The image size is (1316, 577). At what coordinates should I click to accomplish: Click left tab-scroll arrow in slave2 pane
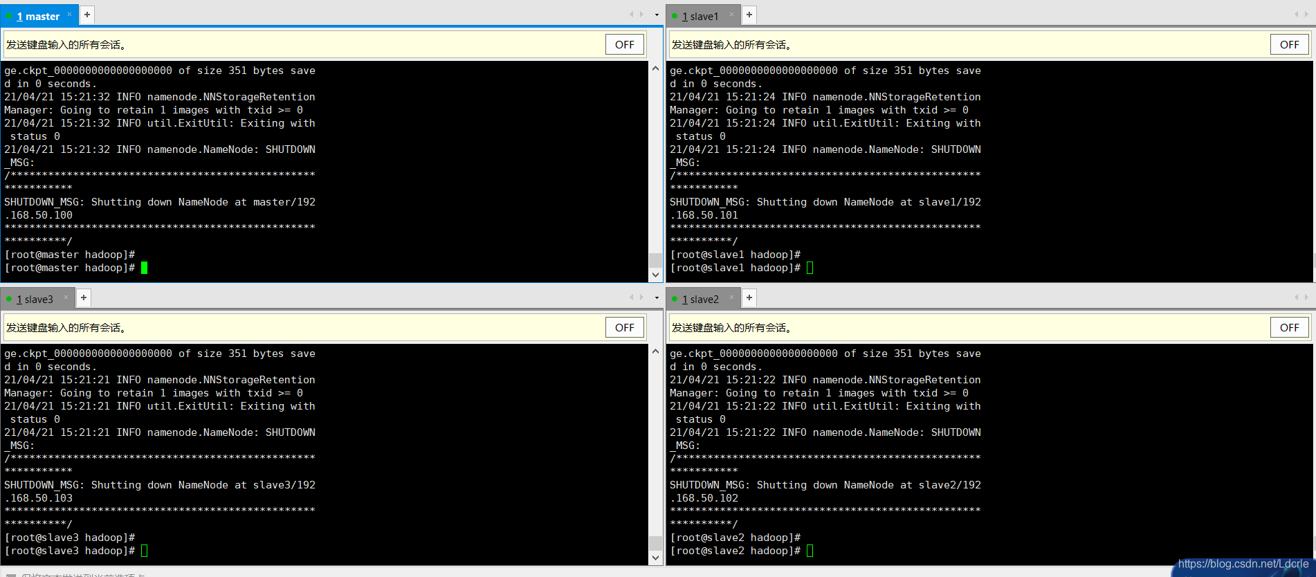coord(1296,297)
